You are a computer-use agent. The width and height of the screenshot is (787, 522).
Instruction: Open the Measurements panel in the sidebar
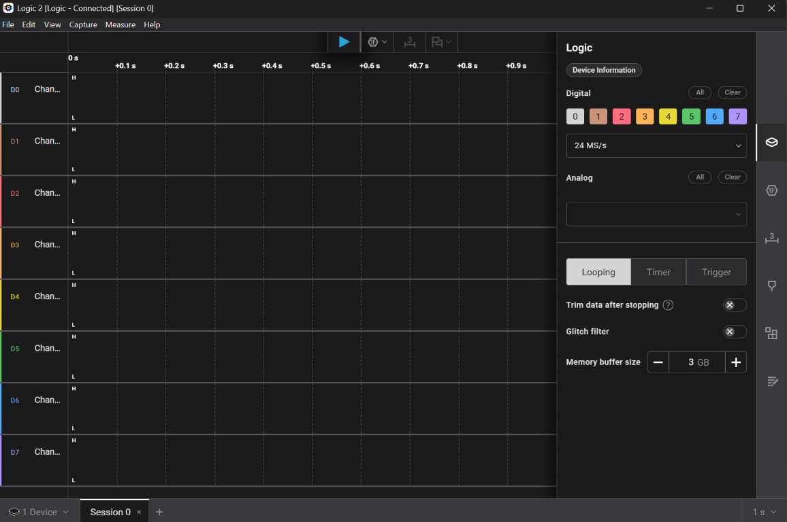point(771,238)
